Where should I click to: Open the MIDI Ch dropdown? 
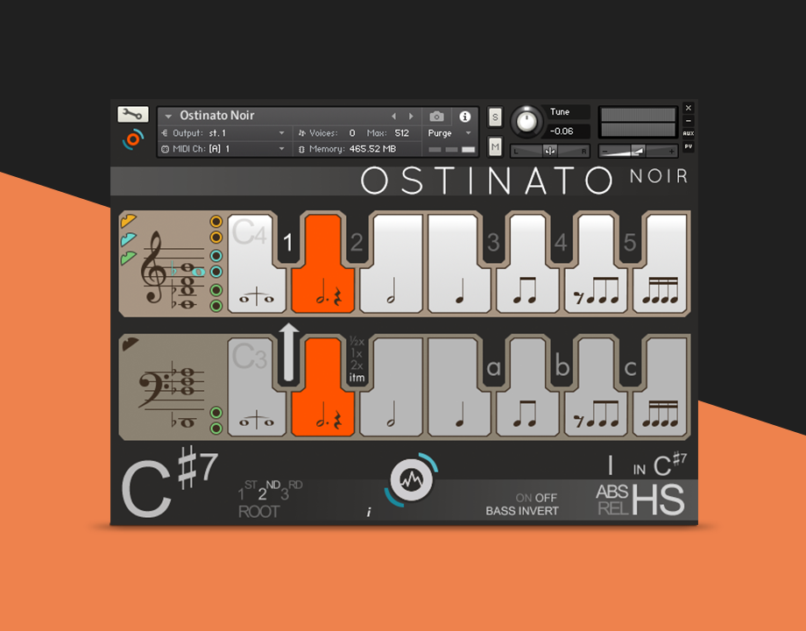(x=281, y=149)
